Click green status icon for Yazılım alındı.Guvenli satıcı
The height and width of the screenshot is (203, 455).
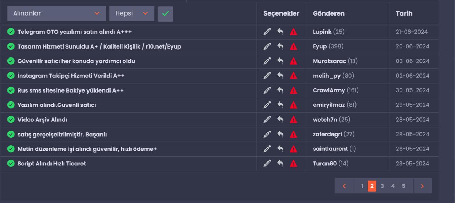click(x=11, y=105)
